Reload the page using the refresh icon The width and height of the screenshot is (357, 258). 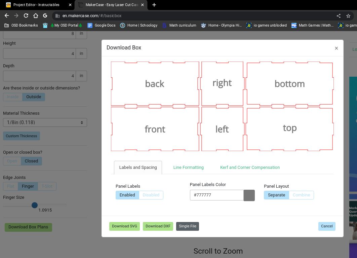coord(26,15)
